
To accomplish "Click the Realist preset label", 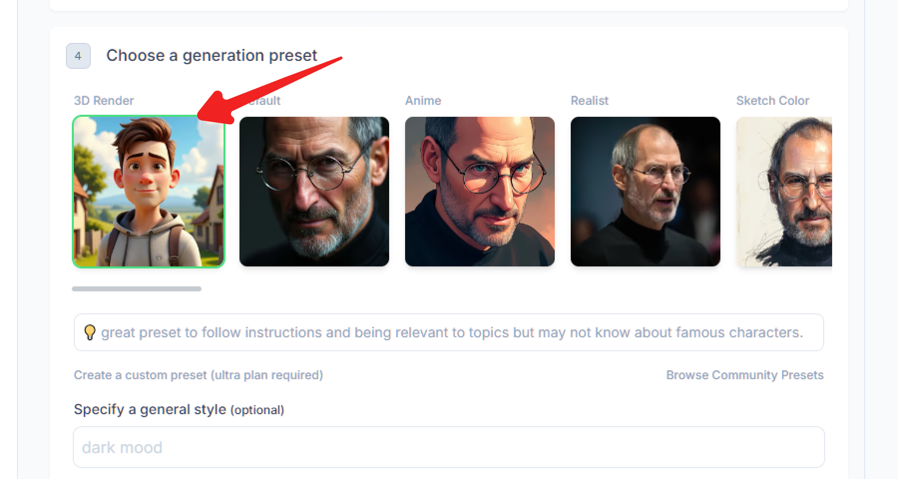I will [x=589, y=100].
